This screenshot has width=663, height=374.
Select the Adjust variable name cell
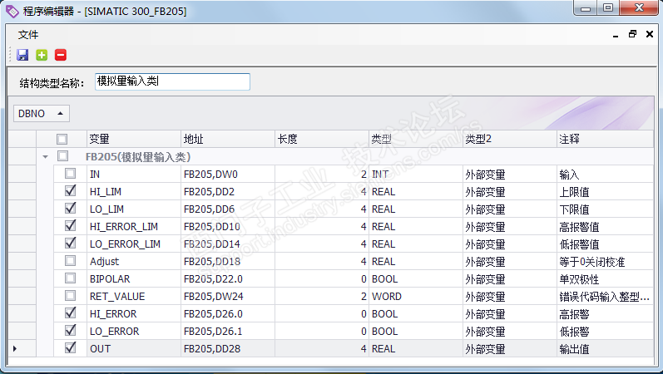(x=134, y=262)
